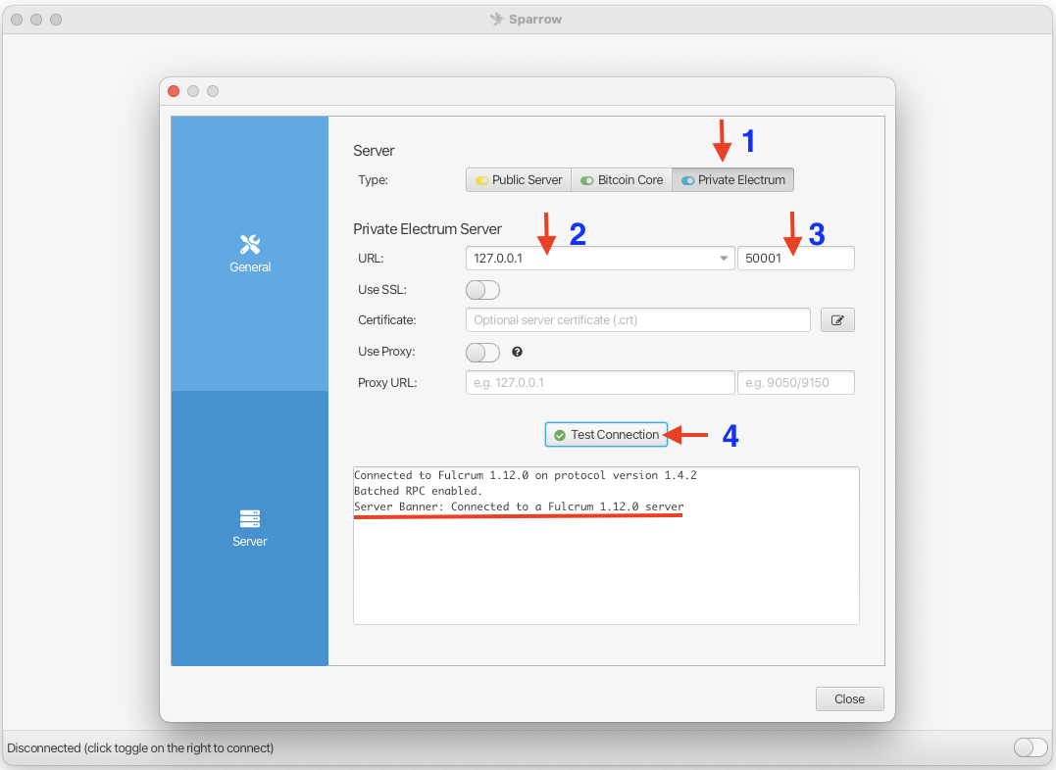Screen dimensions: 1056x770
Task: Click the wrench and screwdriver General icon
Action: click(x=250, y=244)
